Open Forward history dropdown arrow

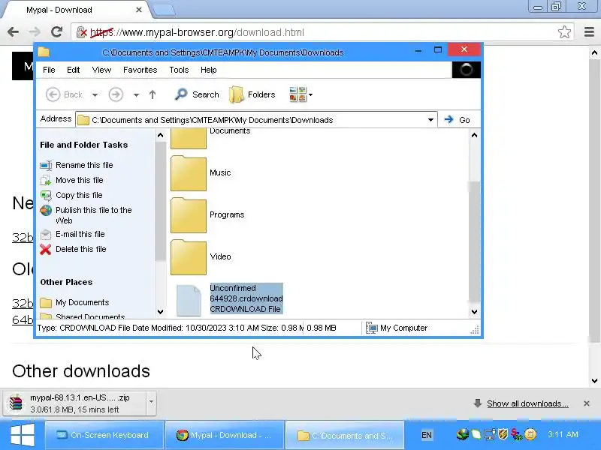click(x=136, y=95)
